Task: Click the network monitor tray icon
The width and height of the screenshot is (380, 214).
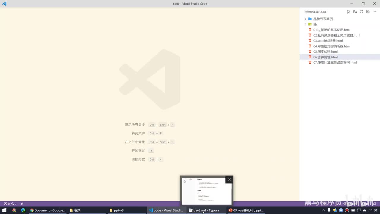Action: [359, 210]
